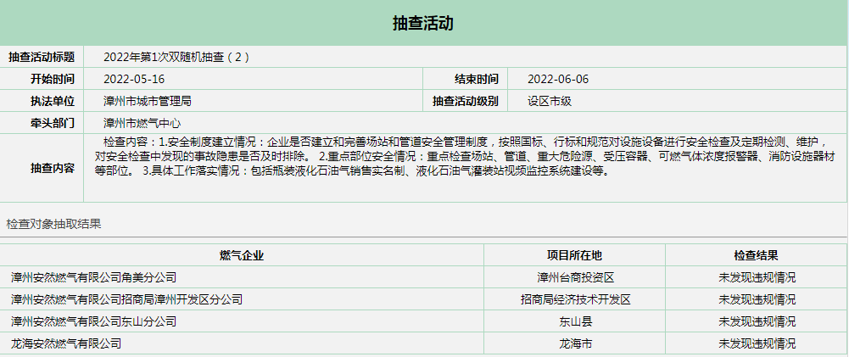Select the title value 2022年第1次双随机抽查（2）
Viewport: 849px width, 357px height.
[176, 57]
